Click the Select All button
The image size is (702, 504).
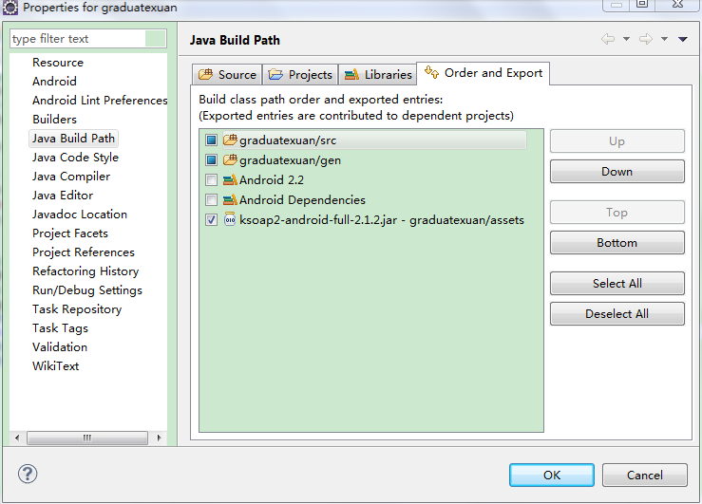point(617,284)
